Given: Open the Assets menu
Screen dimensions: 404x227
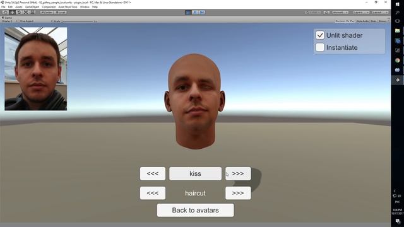Looking at the screenshot, I should point(19,7).
